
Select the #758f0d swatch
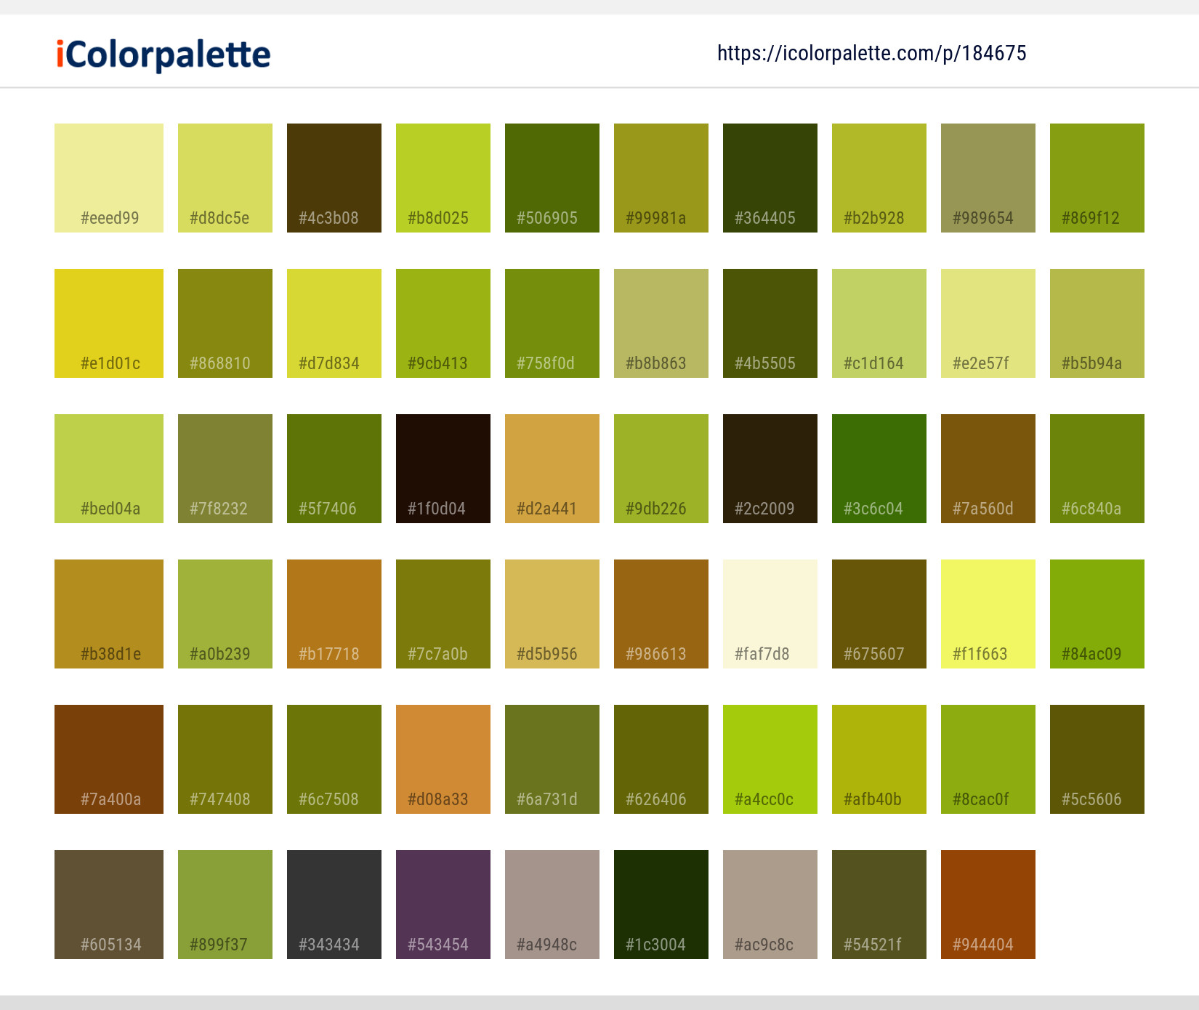pos(552,323)
